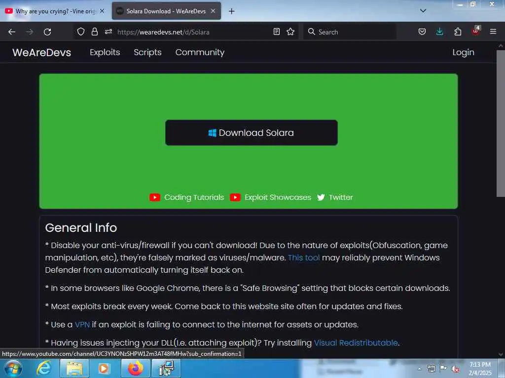The image size is (505, 378).
Task: Close the Solara Download tab
Action: 213,11
